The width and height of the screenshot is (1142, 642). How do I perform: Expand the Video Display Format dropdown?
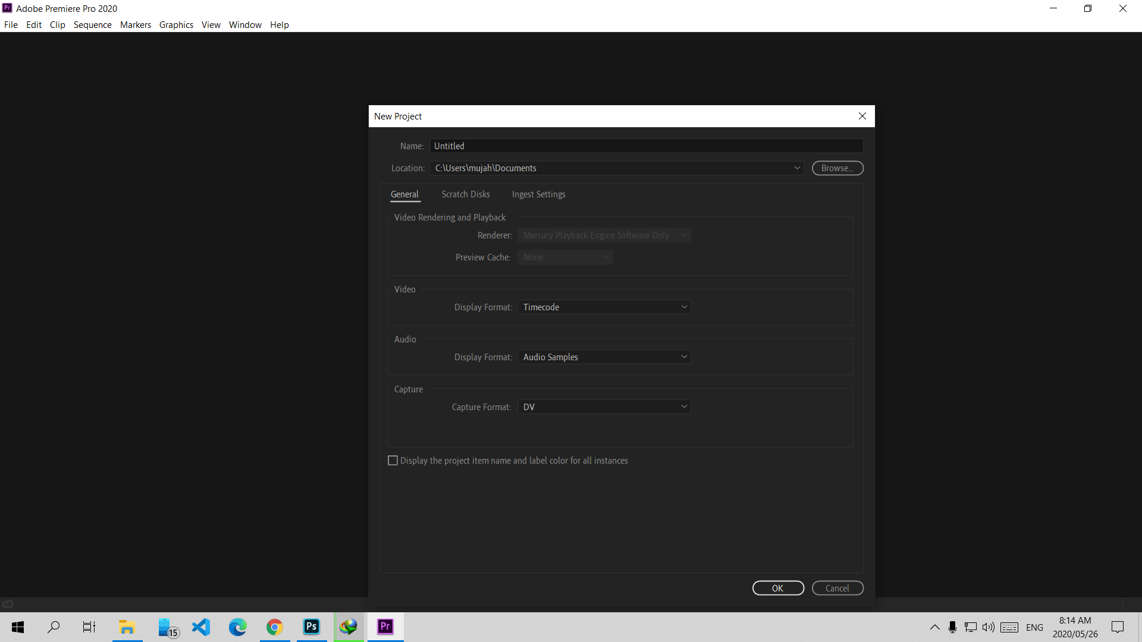[604, 307]
